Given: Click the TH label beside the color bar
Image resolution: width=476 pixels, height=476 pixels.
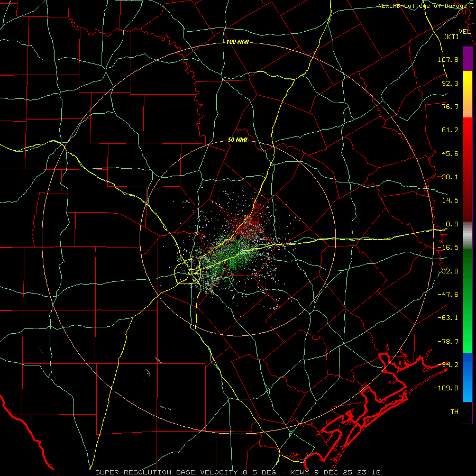Looking at the screenshot, I should coord(454,412).
